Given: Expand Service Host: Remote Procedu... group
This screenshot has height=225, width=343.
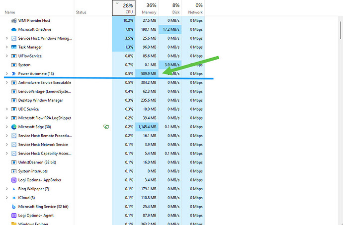Looking at the screenshot, I should click(6, 136).
